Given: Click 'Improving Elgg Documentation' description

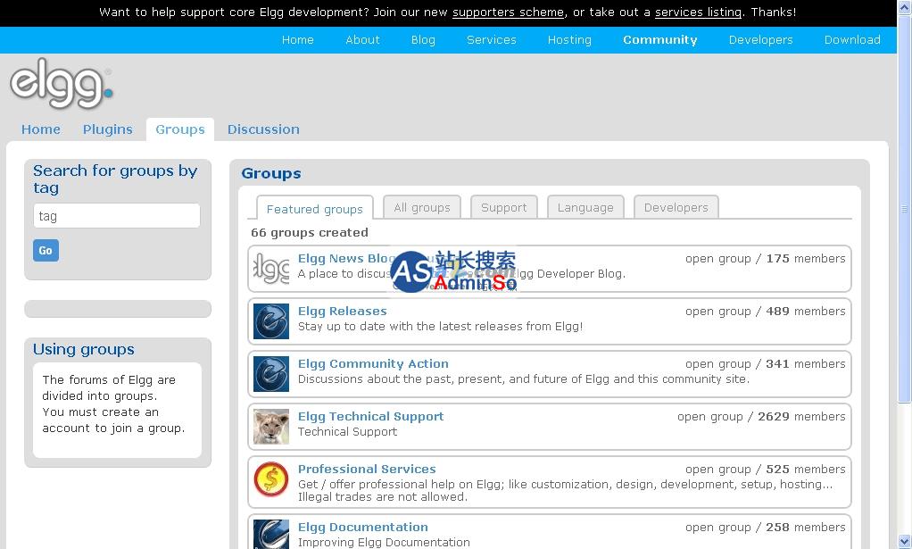Looking at the screenshot, I should pyautogui.click(x=384, y=542).
